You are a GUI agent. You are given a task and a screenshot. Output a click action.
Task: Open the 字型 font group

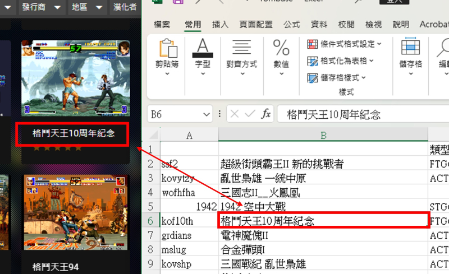coord(203,57)
